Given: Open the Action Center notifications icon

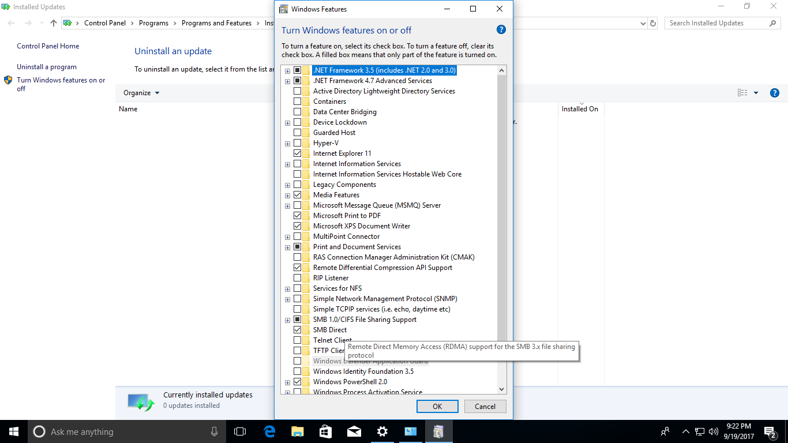Looking at the screenshot, I should (x=770, y=431).
